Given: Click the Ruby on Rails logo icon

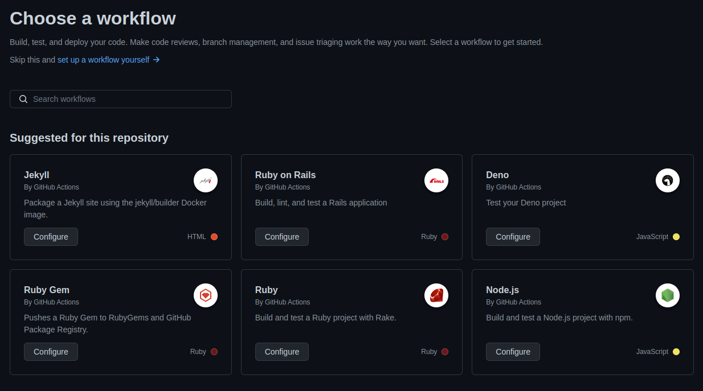Looking at the screenshot, I should point(436,180).
